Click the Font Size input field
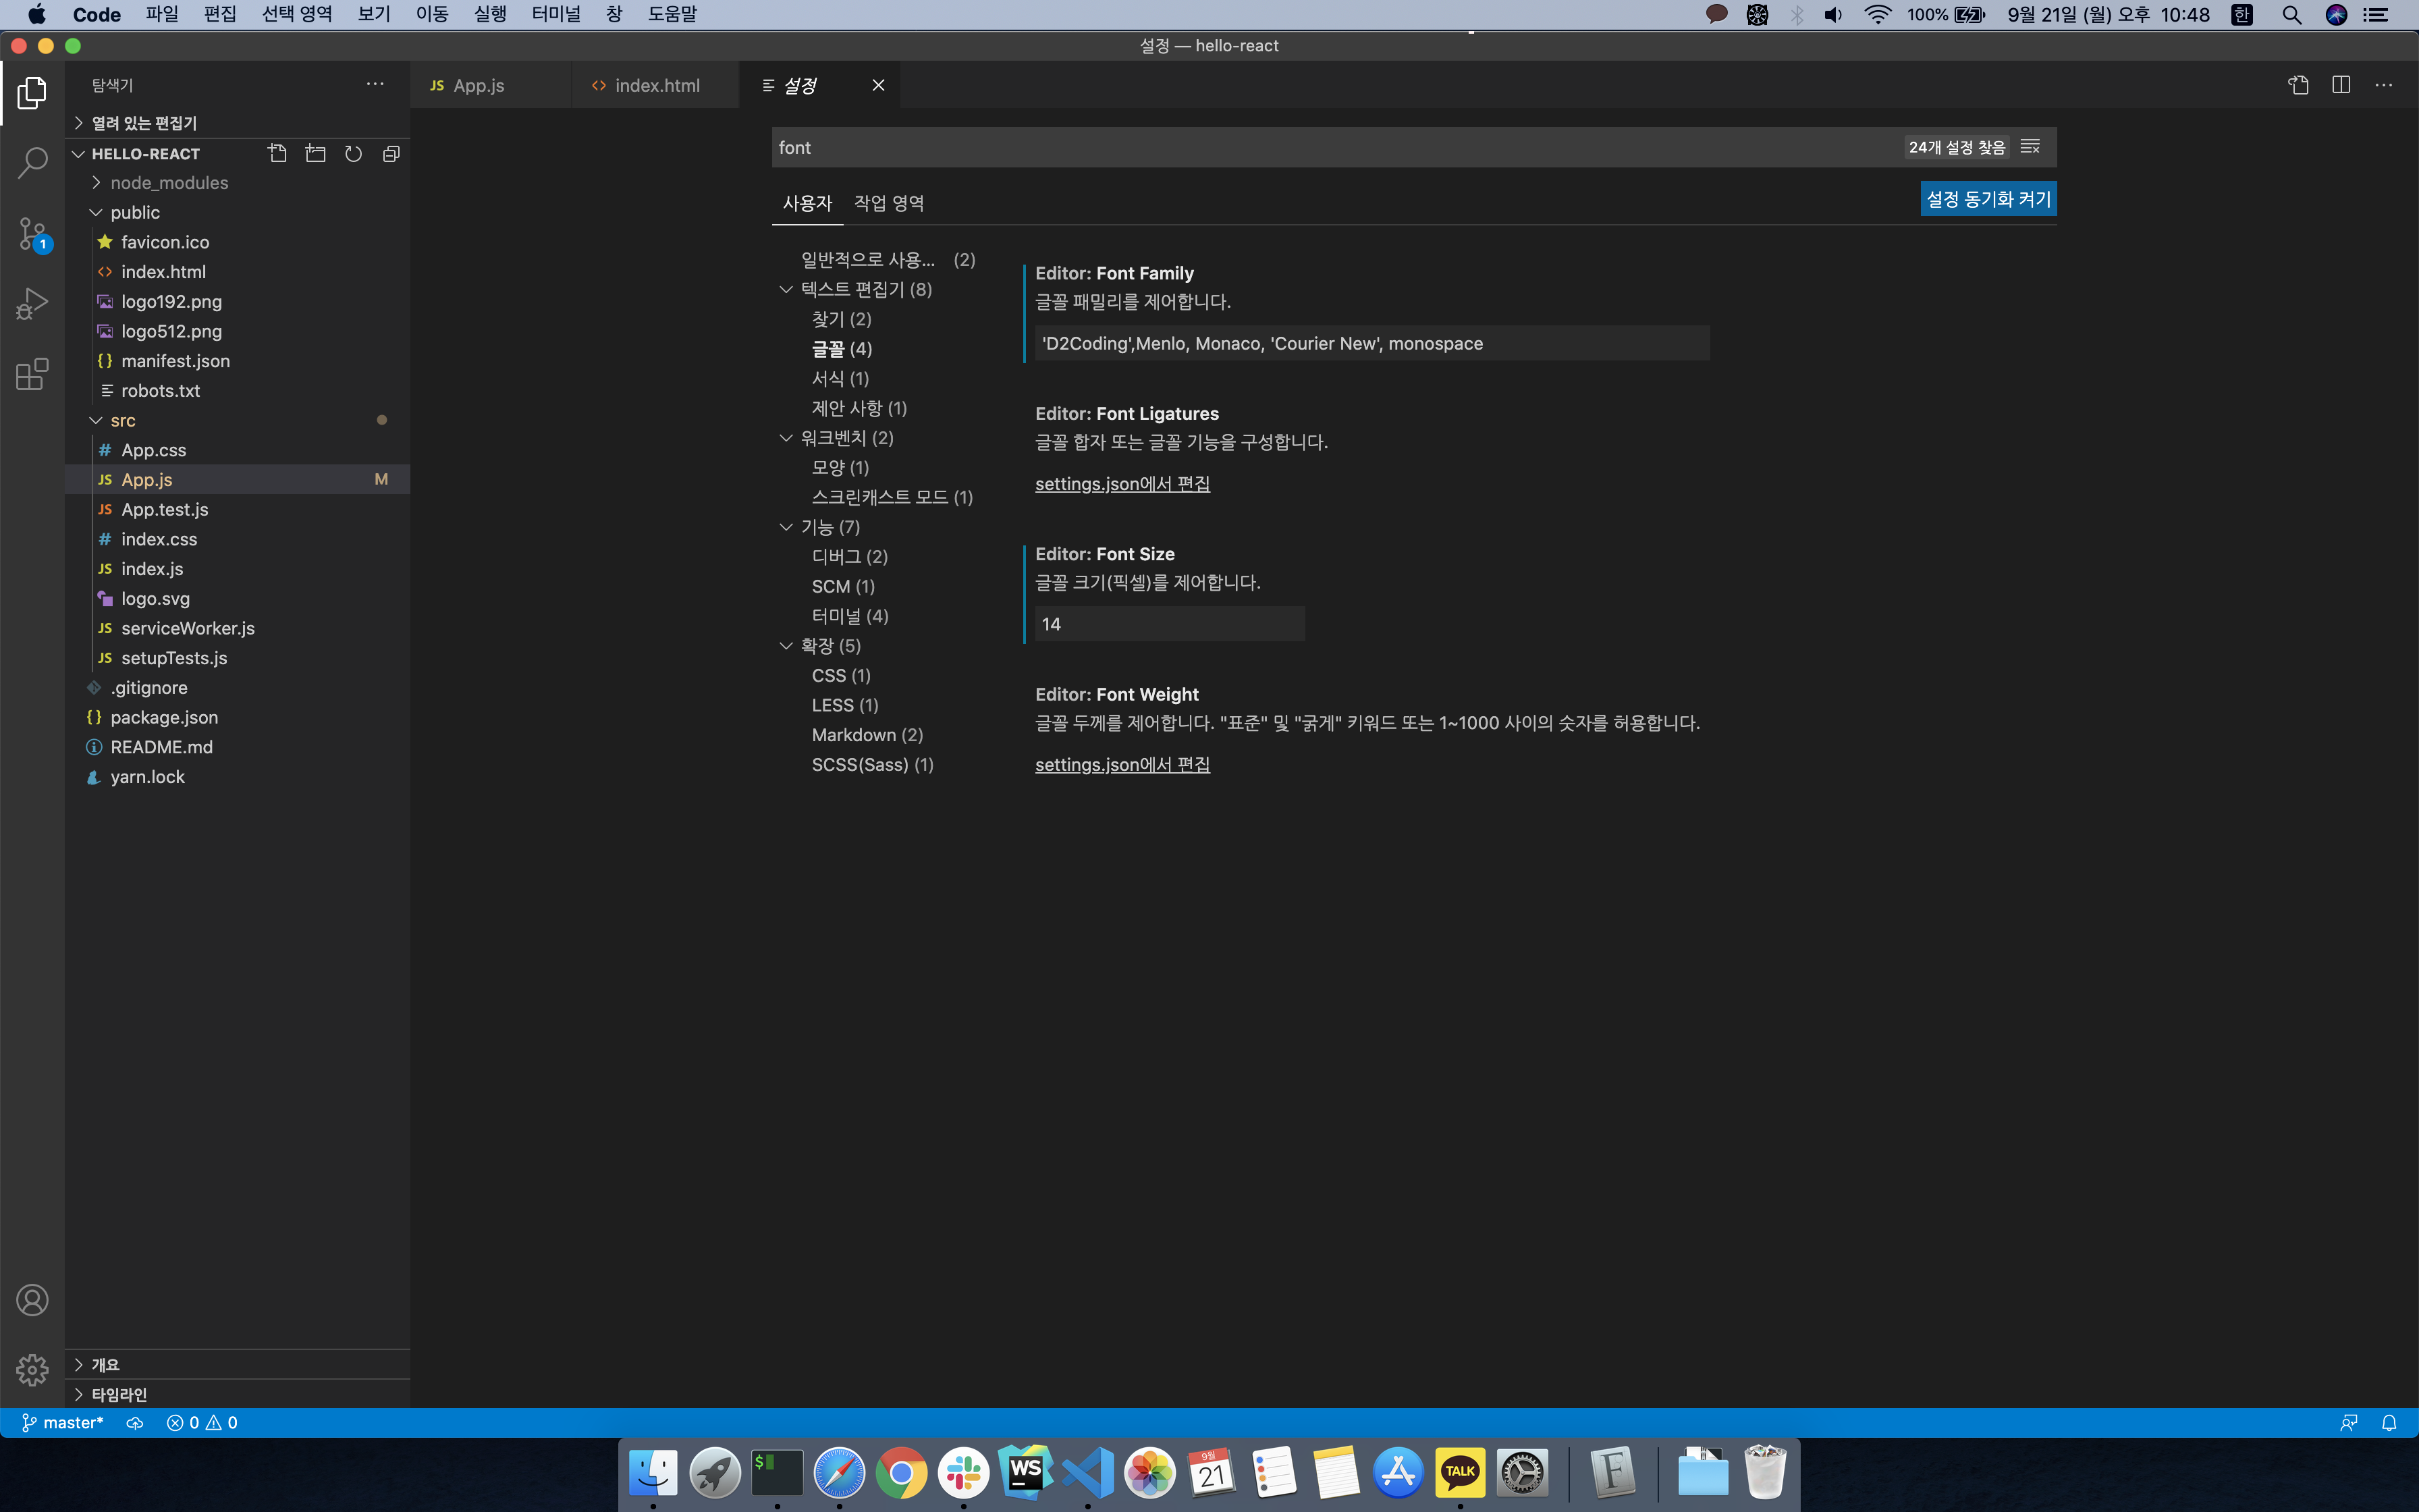 (1168, 624)
